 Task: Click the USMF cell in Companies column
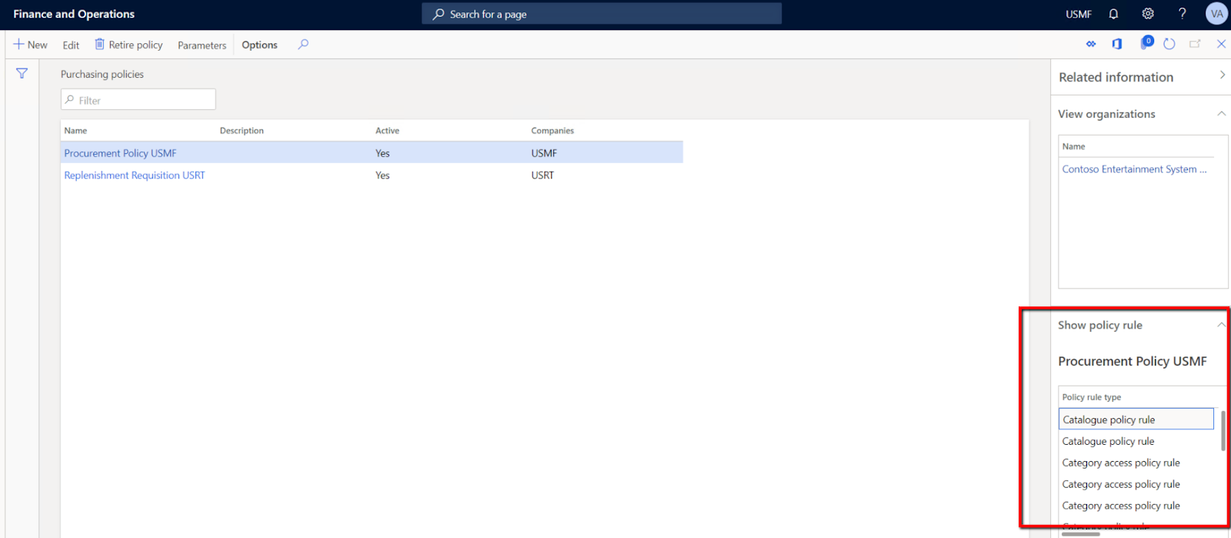tap(544, 153)
